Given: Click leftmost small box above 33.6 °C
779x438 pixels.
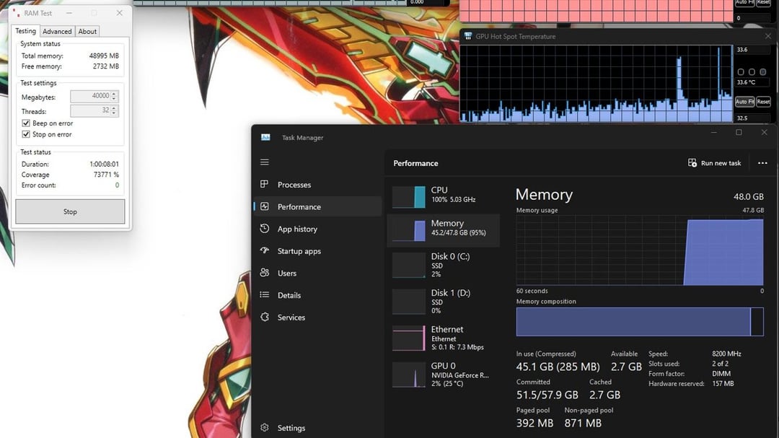Looking at the screenshot, I should [741, 71].
